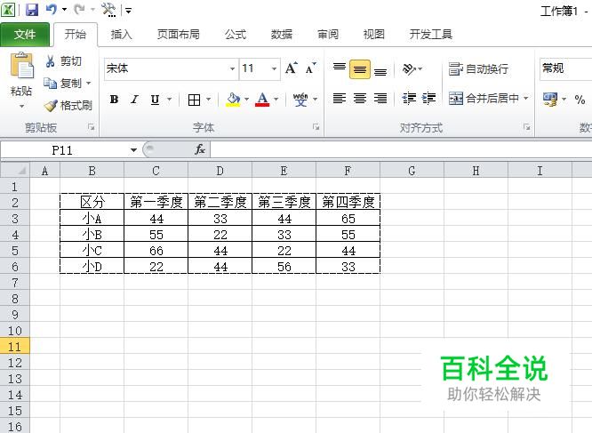Click the percent style % icon

tap(580, 100)
